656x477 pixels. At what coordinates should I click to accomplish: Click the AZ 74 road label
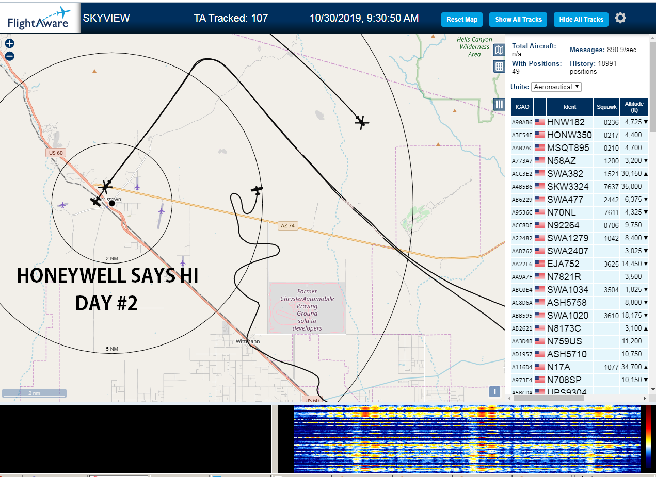[288, 226]
